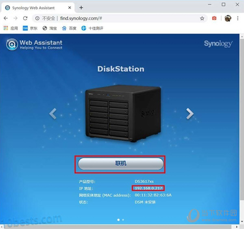Click the browser forward arrow
The image size is (244, 229).
point(15,18)
